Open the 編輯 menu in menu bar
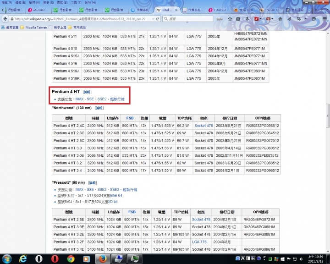Viewport: 330px width, 264px height. pos(21,3)
